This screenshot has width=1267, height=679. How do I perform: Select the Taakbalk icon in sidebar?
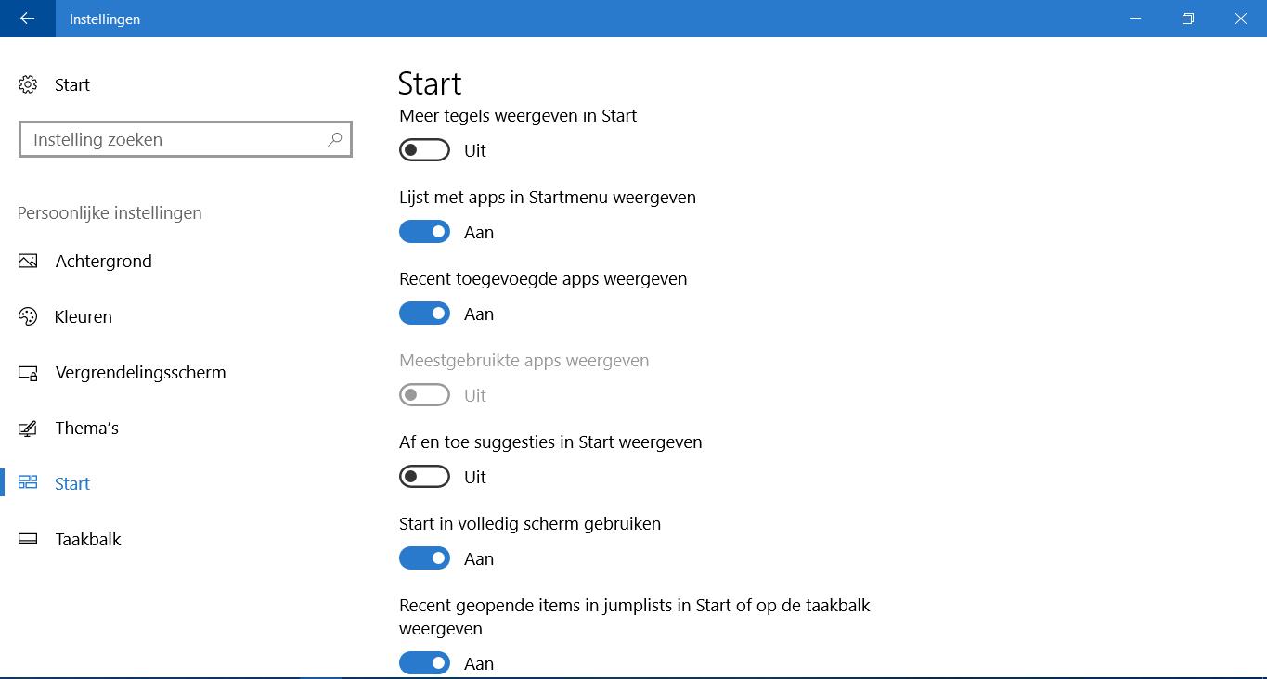click(28, 539)
